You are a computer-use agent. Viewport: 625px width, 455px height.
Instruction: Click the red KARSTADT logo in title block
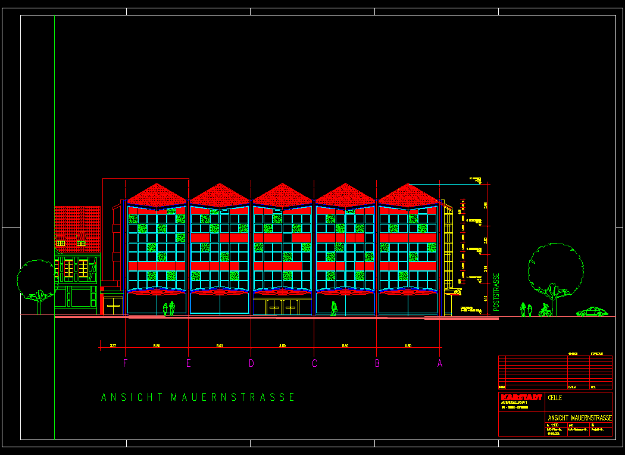pos(521,397)
